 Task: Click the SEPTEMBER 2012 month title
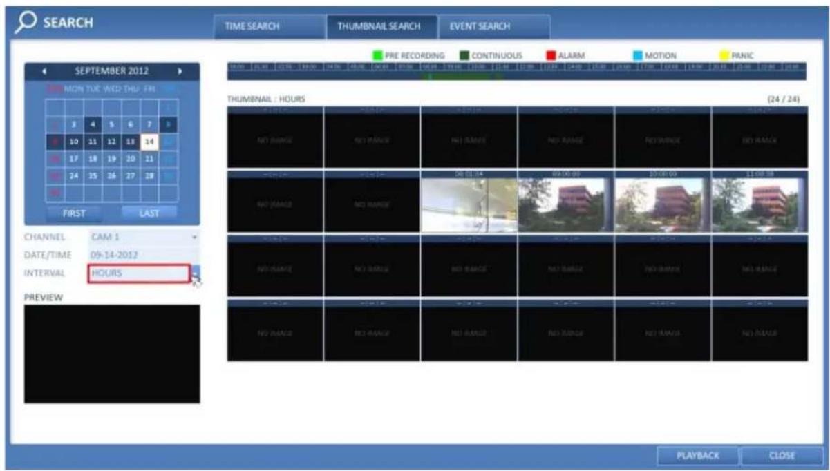point(111,70)
